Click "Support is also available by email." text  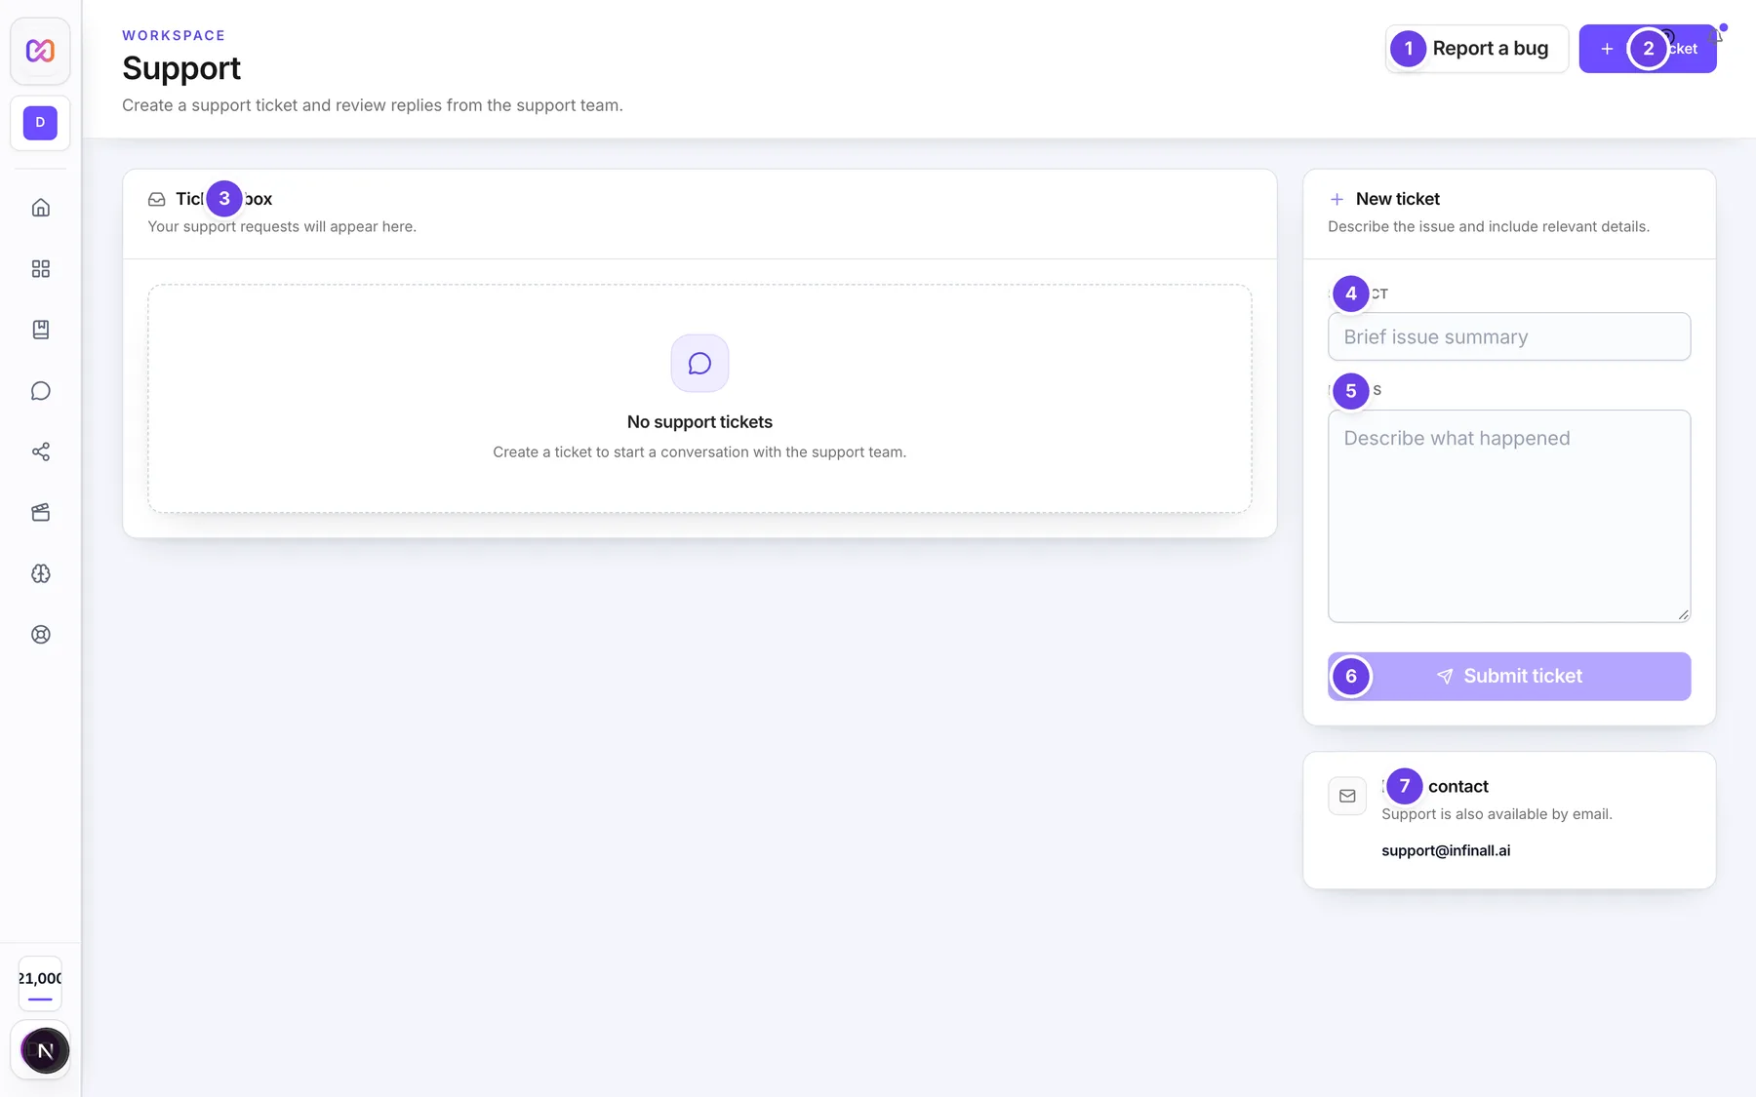point(1497,814)
